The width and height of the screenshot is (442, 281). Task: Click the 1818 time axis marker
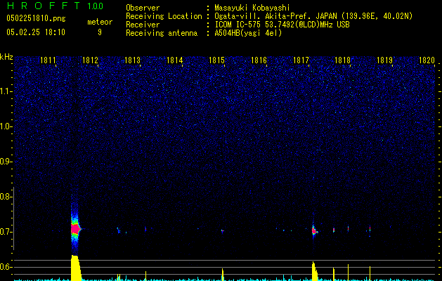point(342,60)
